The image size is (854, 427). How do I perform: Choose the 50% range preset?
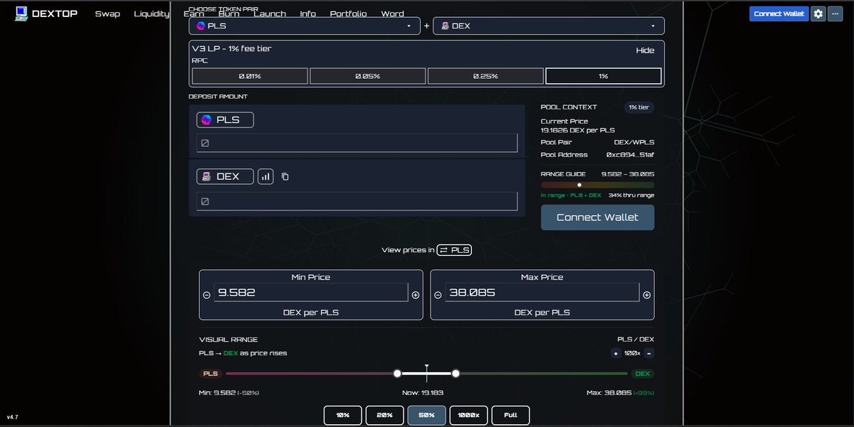427,415
